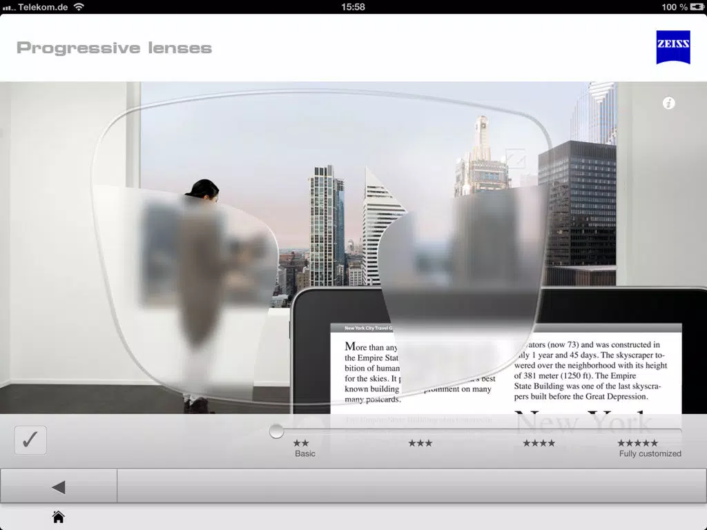This screenshot has height=530, width=707.
Task: Tap the info icon on the lens image
Action: [668, 104]
